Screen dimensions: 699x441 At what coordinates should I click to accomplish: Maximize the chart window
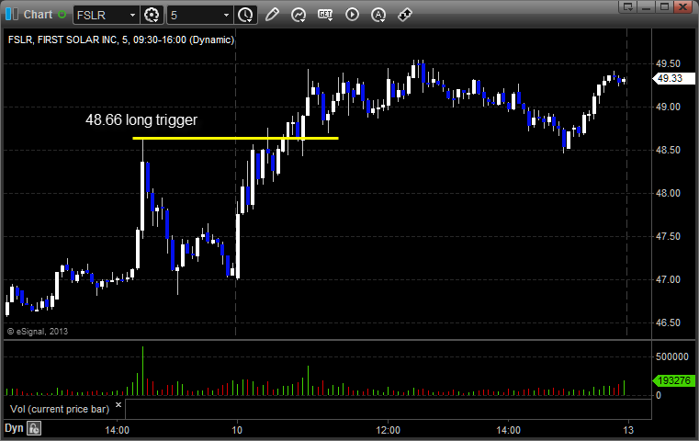coord(665,6)
